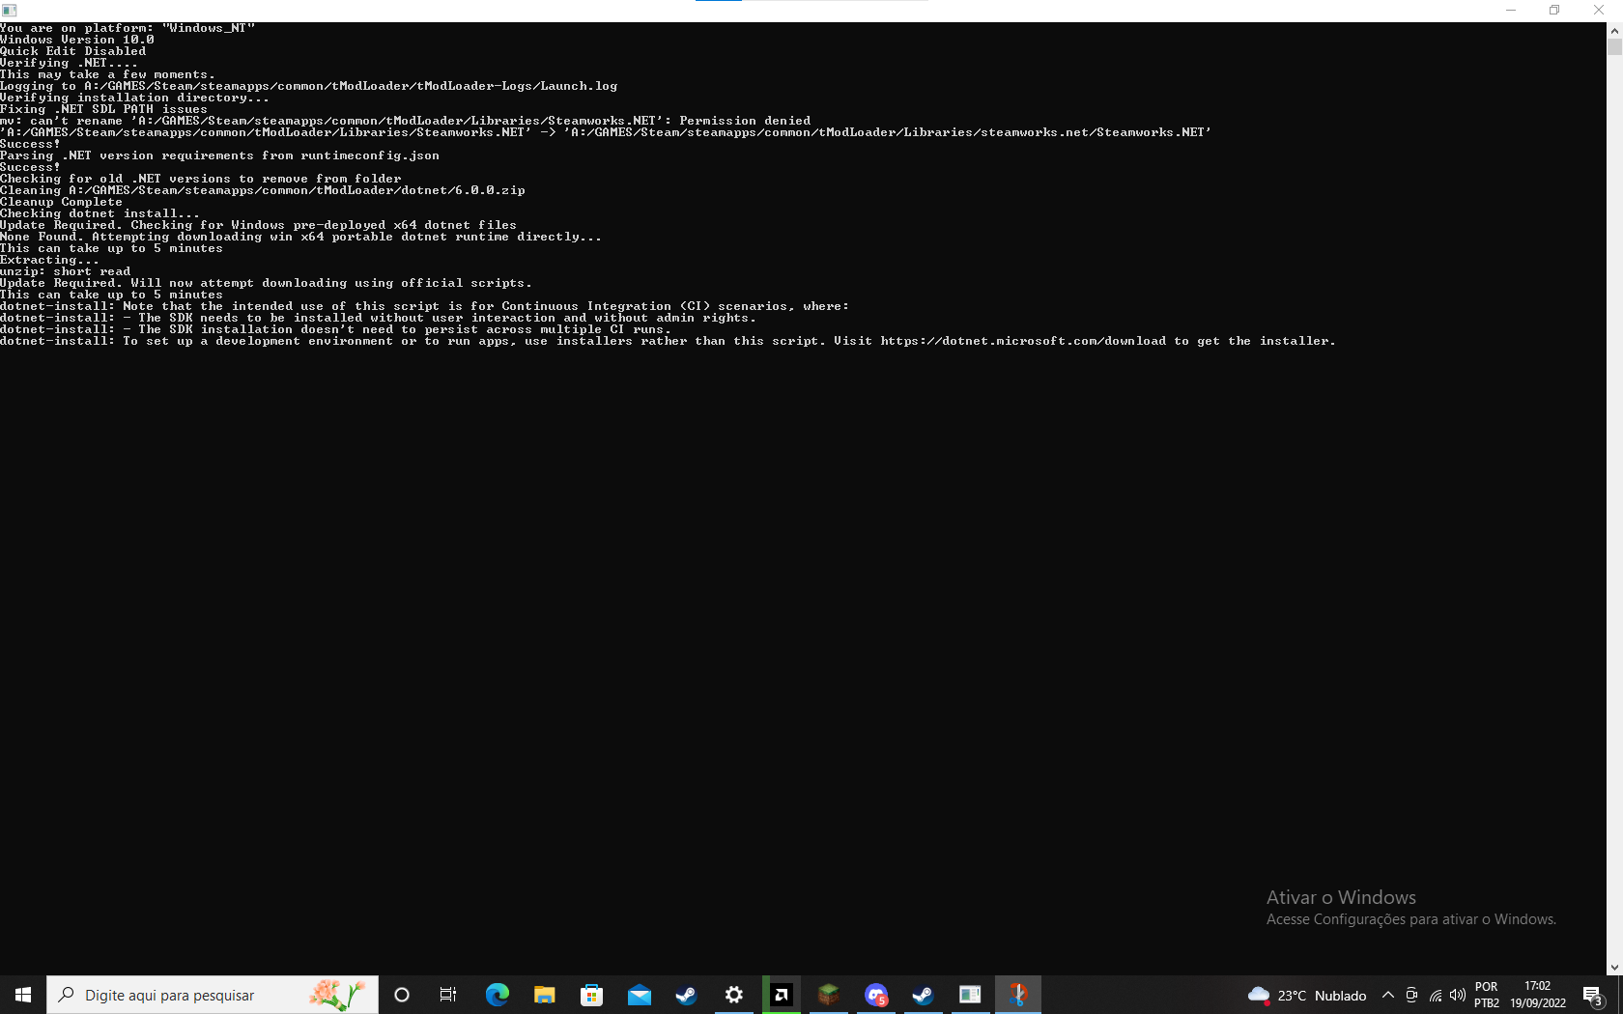Image resolution: width=1623 pixels, height=1014 pixels.
Task: Click 'Logging to' Launch.log path line
Action: (308, 86)
